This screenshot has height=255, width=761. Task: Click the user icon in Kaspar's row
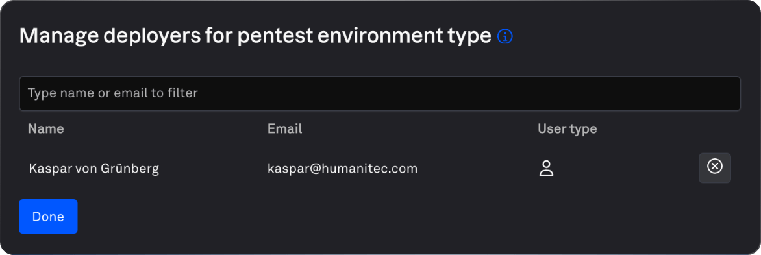click(546, 168)
